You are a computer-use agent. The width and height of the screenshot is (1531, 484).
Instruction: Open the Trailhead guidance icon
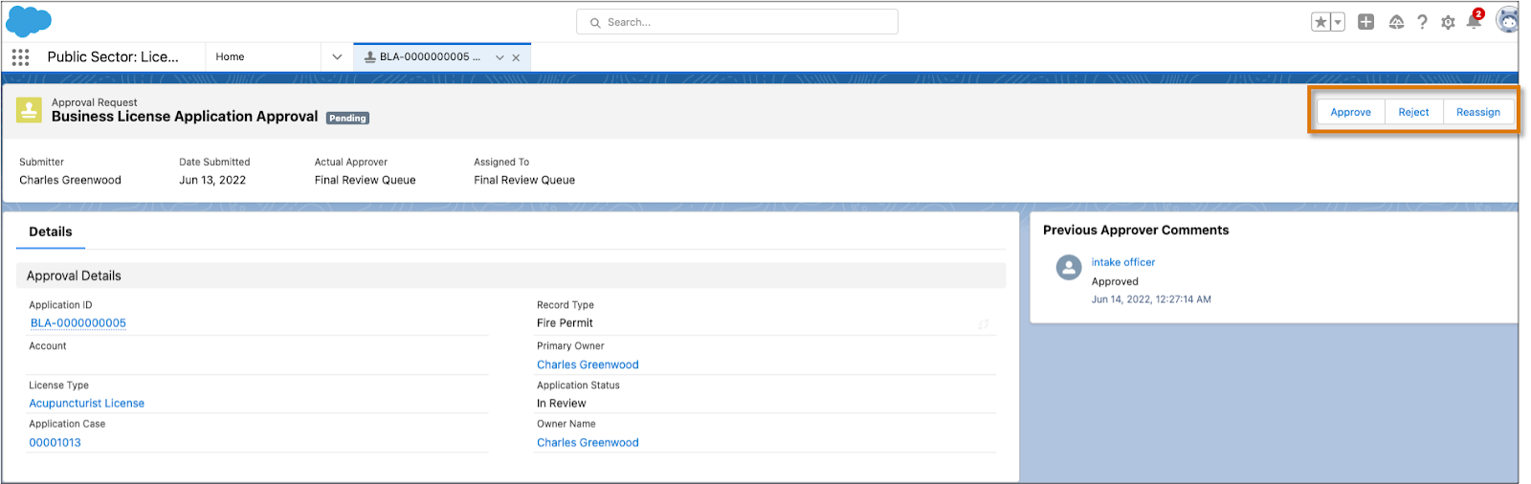[1396, 22]
